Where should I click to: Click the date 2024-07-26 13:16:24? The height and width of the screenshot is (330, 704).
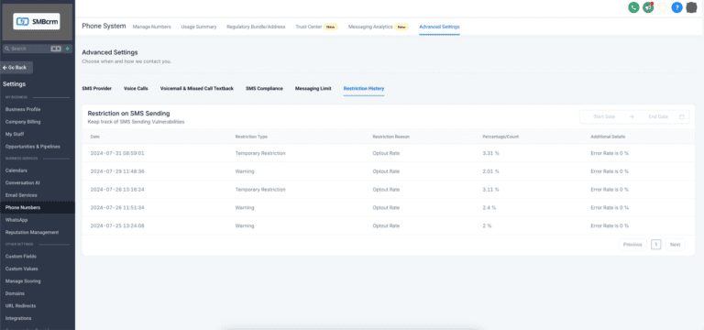click(x=117, y=190)
